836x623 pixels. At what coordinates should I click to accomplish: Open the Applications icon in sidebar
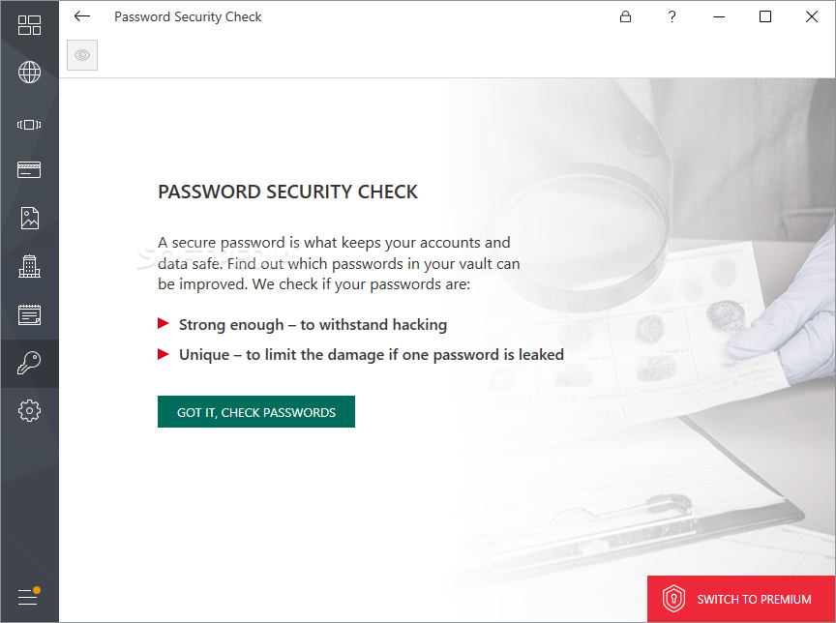point(29,125)
